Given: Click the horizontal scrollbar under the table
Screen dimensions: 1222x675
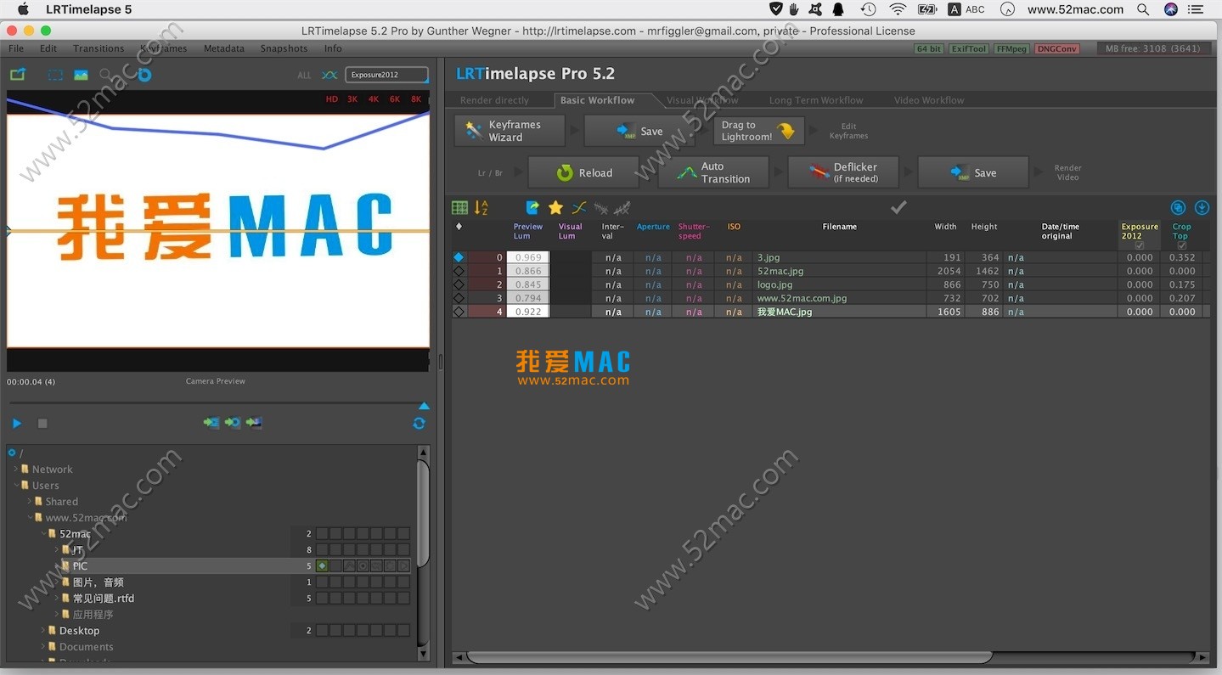Looking at the screenshot, I should pos(729,657).
